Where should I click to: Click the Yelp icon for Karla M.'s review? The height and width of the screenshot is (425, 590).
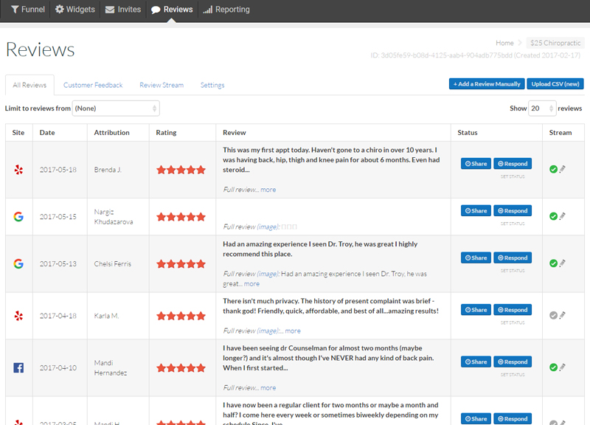pos(18,316)
